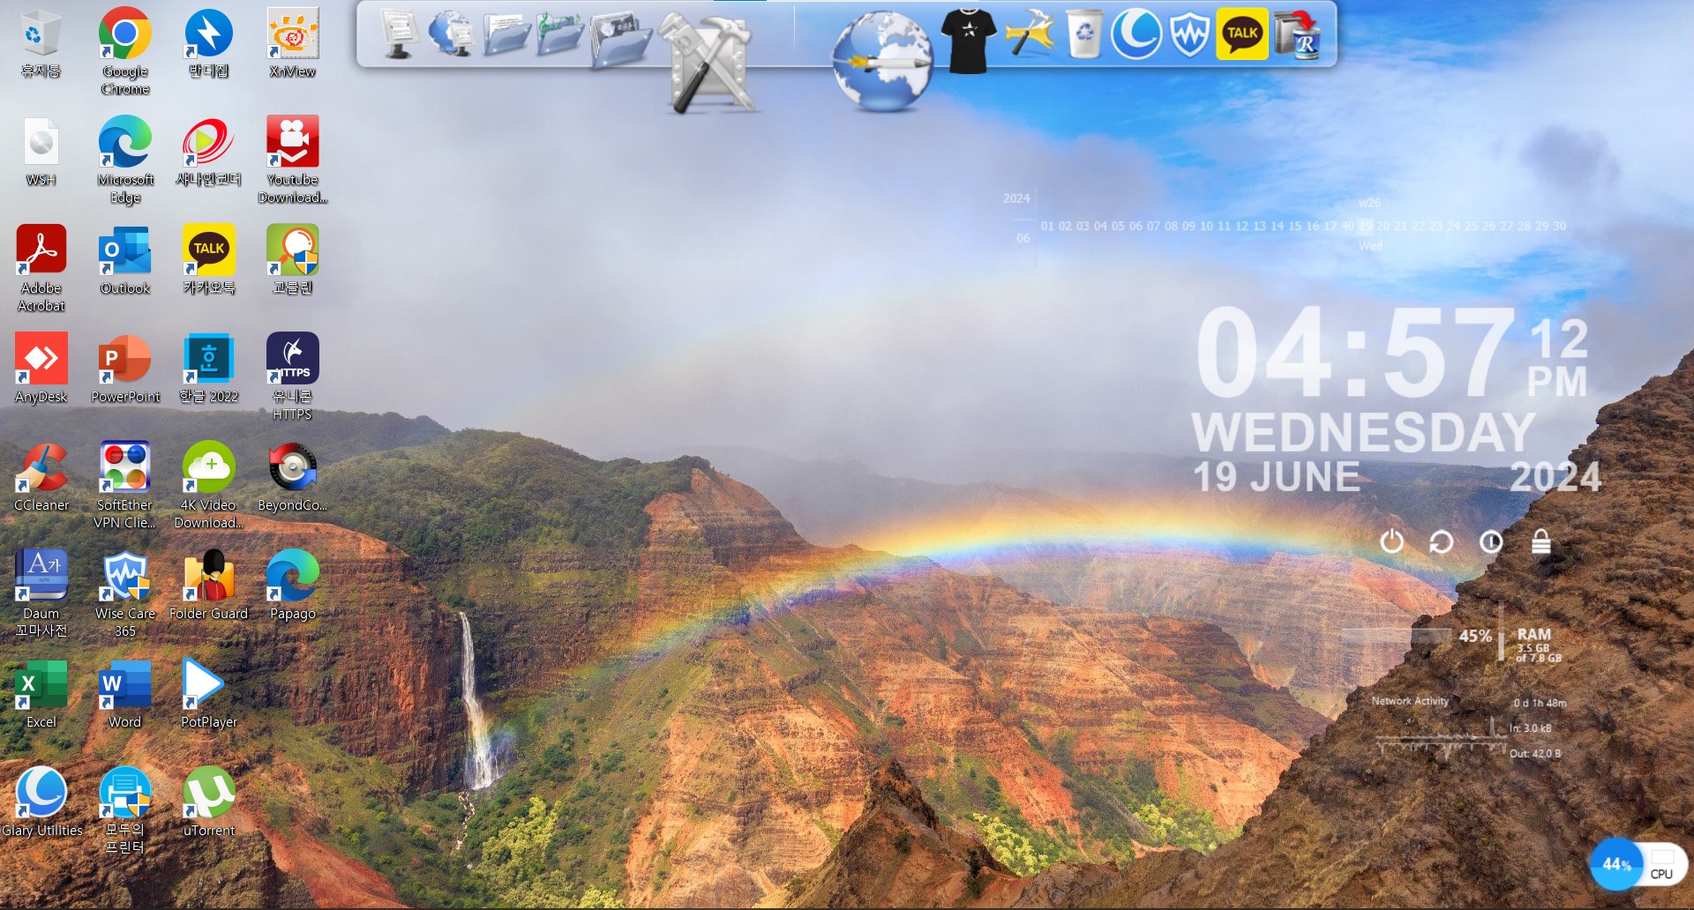Open the 4K Video Downloader shortcut
This screenshot has width=1694, height=910.
pyautogui.click(x=209, y=486)
